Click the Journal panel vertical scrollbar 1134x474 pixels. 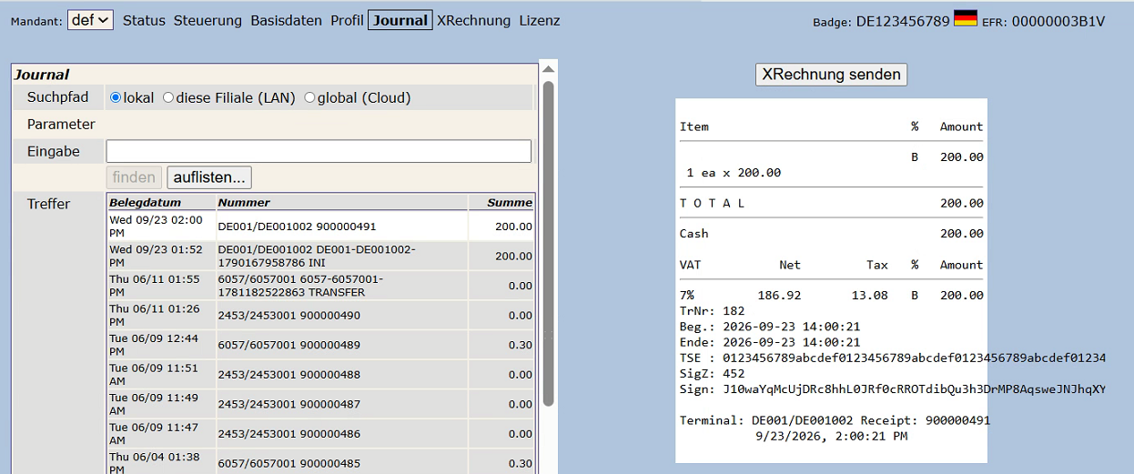(x=548, y=244)
